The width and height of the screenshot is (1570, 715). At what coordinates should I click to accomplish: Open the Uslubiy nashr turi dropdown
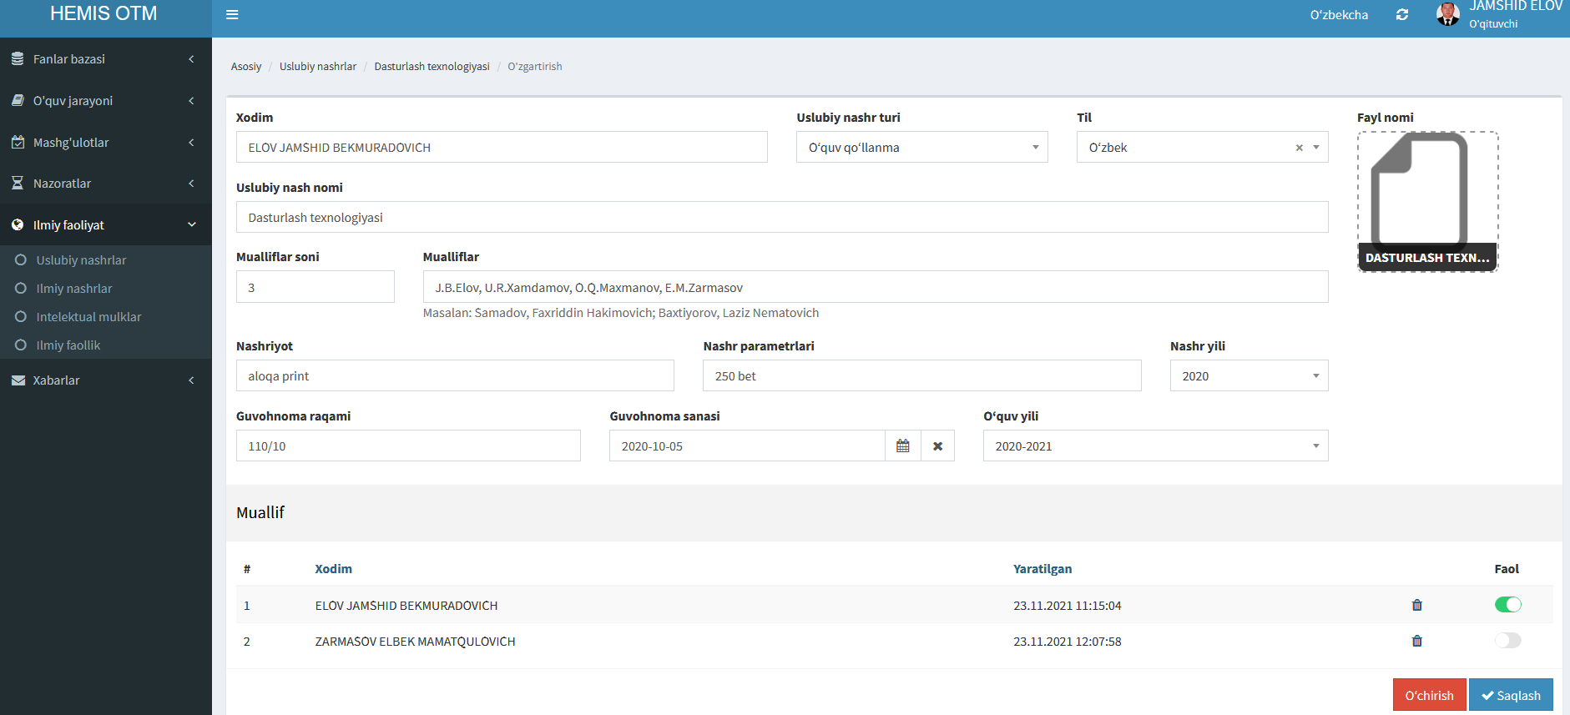pos(921,147)
